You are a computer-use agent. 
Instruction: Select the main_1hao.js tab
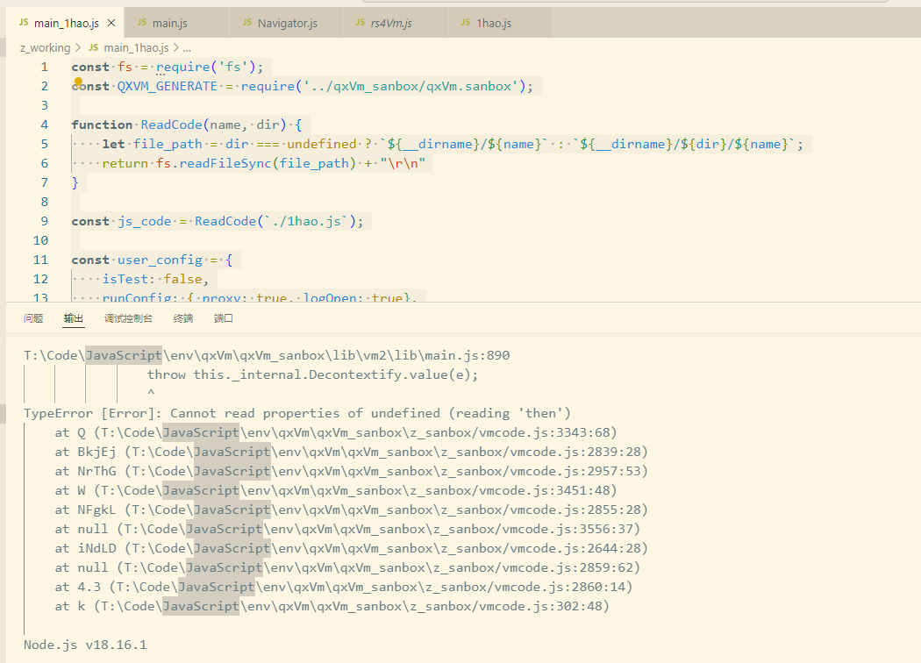(x=65, y=23)
